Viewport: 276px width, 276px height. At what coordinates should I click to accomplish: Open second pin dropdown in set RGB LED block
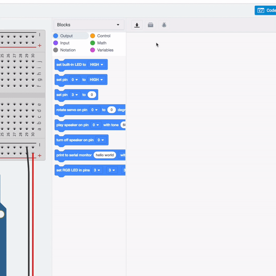tap(112, 170)
